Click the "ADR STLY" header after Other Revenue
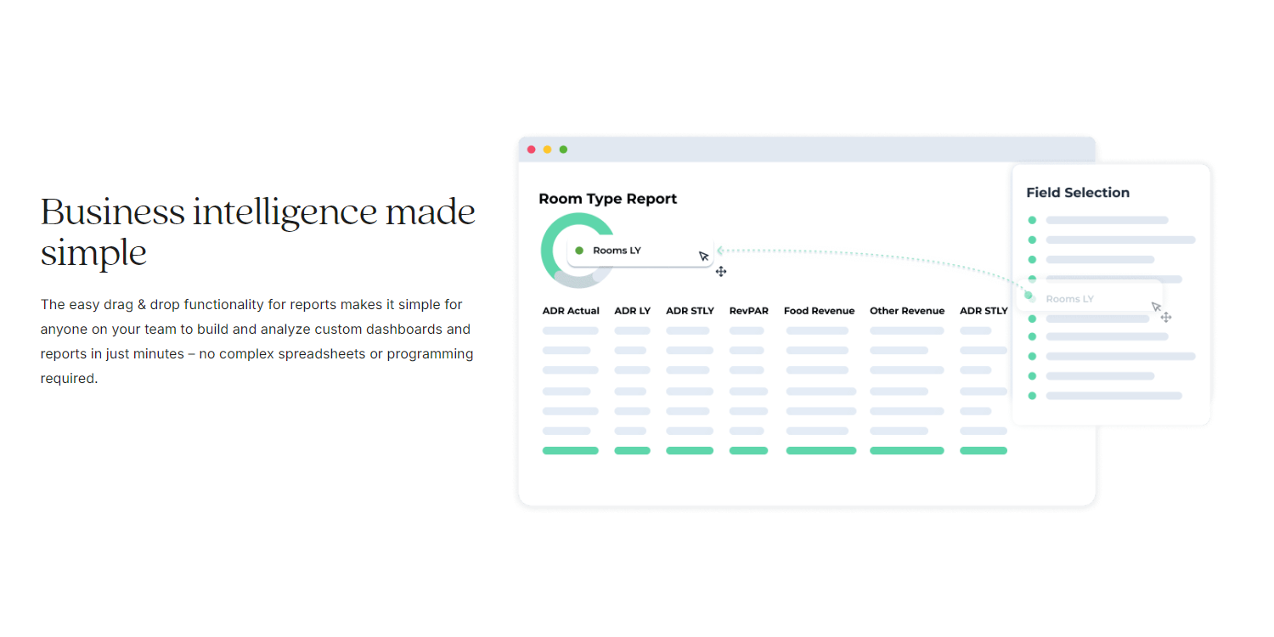This screenshot has width=1274, height=637. pyautogui.click(x=984, y=311)
